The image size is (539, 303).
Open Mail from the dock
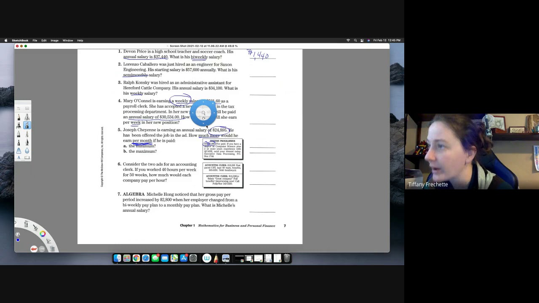[x=165, y=258]
